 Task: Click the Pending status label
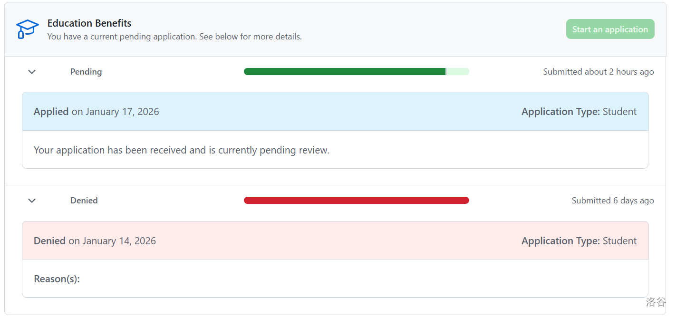click(86, 72)
